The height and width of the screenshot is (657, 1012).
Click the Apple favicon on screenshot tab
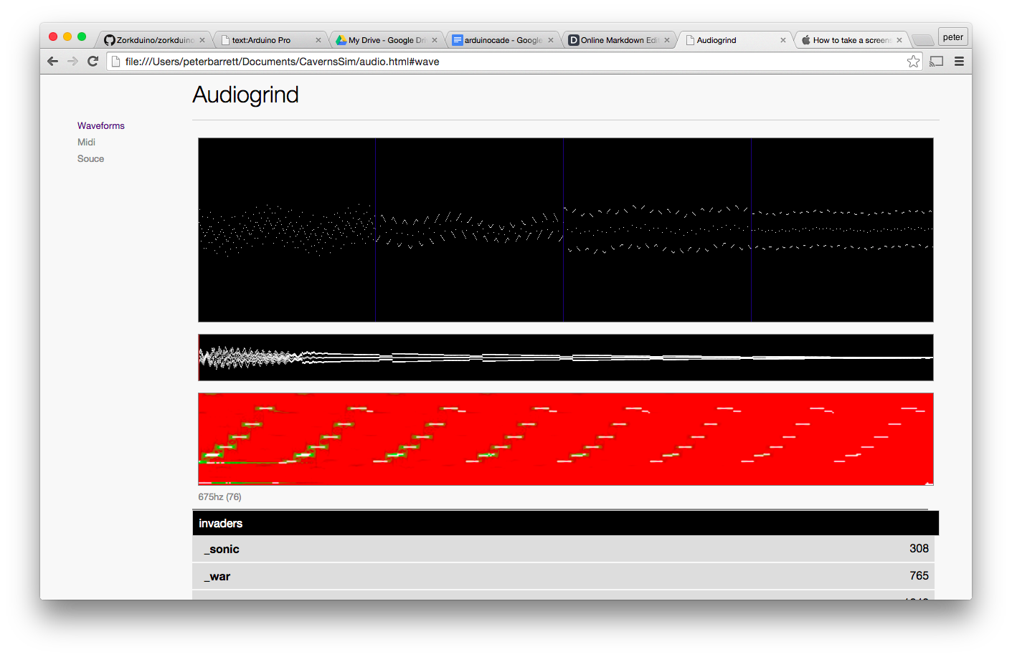pos(806,40)
